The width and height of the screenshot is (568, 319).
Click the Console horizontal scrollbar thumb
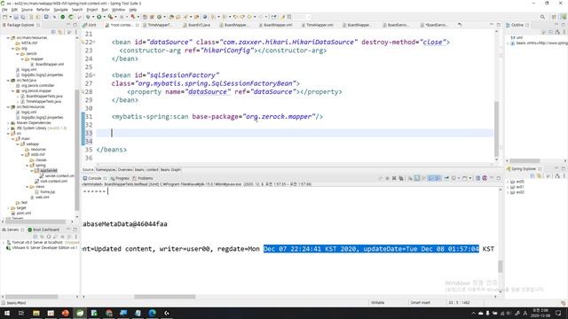[165, 297]
